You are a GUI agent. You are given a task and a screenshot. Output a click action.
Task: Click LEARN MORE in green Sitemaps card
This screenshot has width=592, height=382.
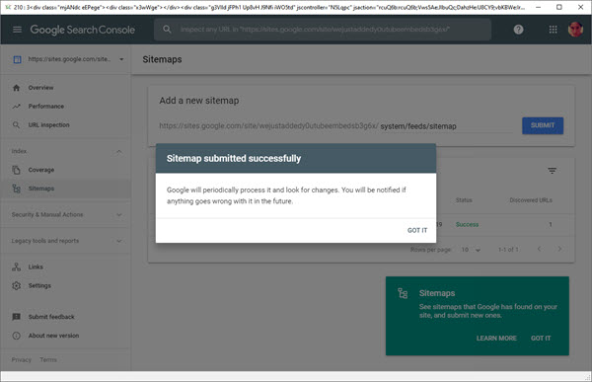click(496, 339)
